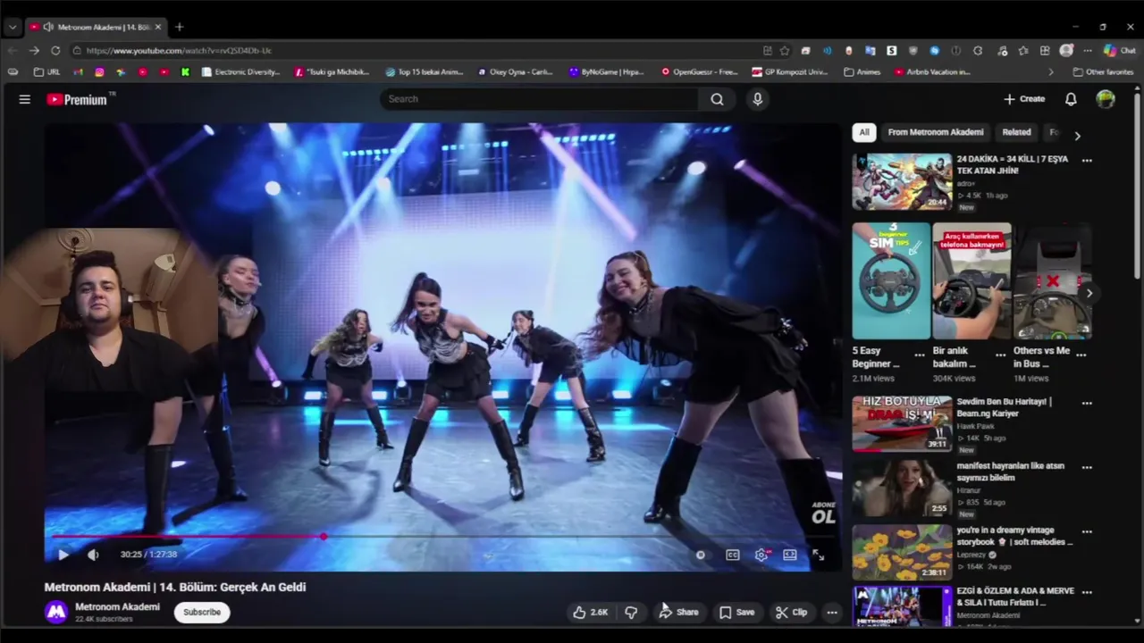Viewport: 1144px width, 643px height.
Task: Select From Metronom Akademi chip
Action: 935,132
